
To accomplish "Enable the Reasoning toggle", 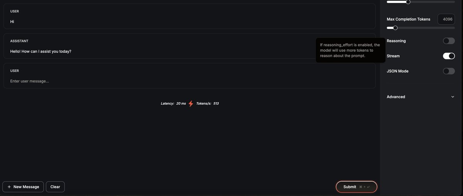I will click(449, 41).
